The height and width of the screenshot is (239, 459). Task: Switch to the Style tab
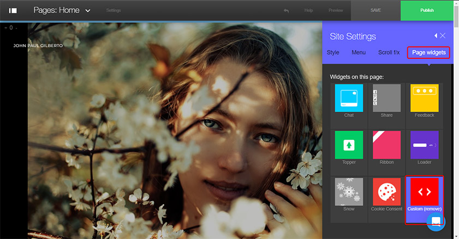[333, 53]
